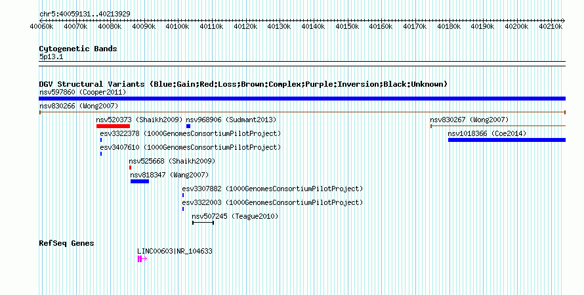Click the 40070k ruler tick label
This screenshot has height=295, width=584.
75,26
